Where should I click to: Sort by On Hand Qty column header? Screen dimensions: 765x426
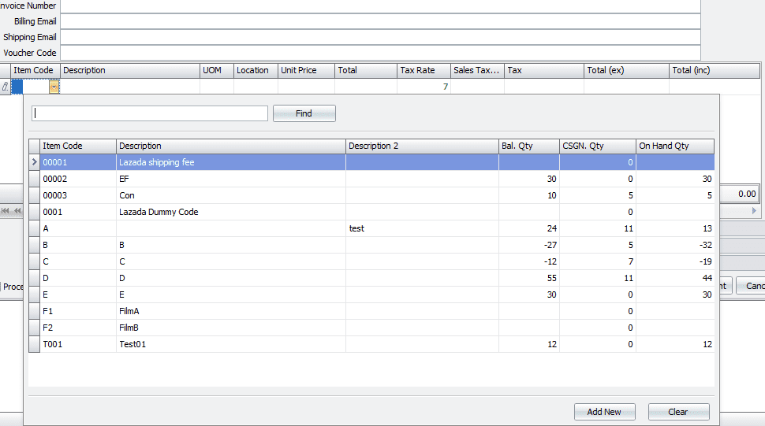[x=674, y=146]
